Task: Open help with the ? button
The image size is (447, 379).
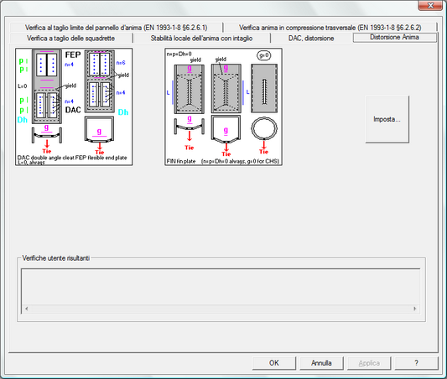Action: tap(416, 363)
